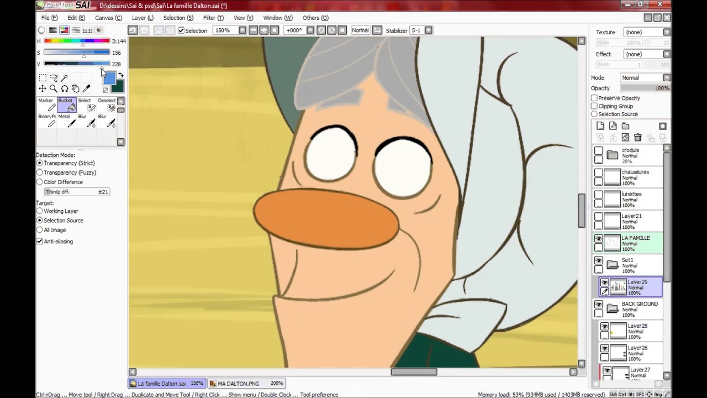
Task: Zoom in with the plus button
Action: tap(263, 30)
